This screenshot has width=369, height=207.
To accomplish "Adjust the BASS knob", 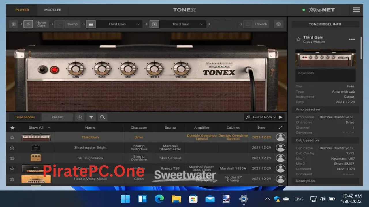I will 102,69.
